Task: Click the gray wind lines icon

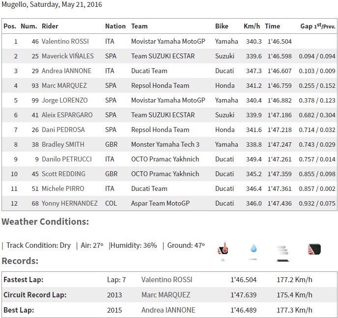Action: tap(282, 250)
